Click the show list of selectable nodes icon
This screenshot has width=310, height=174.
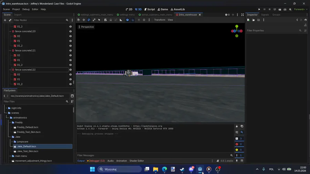click(105, 20)
